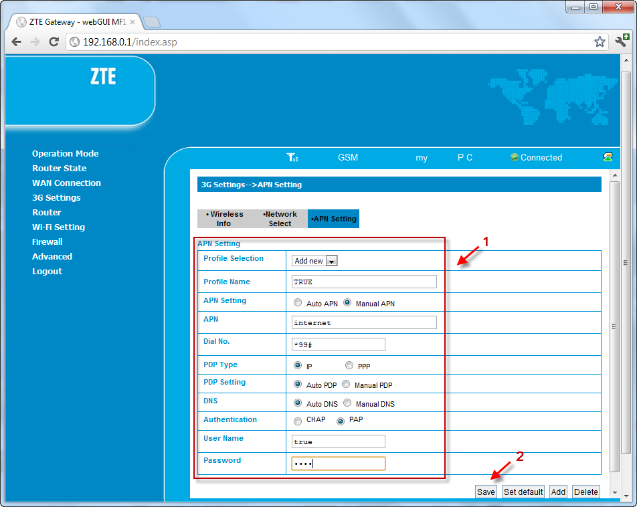Open Operation Mode in sidebar
This screenshot has height=507, width=637.
pyautogui.click(x=66, y=154)
